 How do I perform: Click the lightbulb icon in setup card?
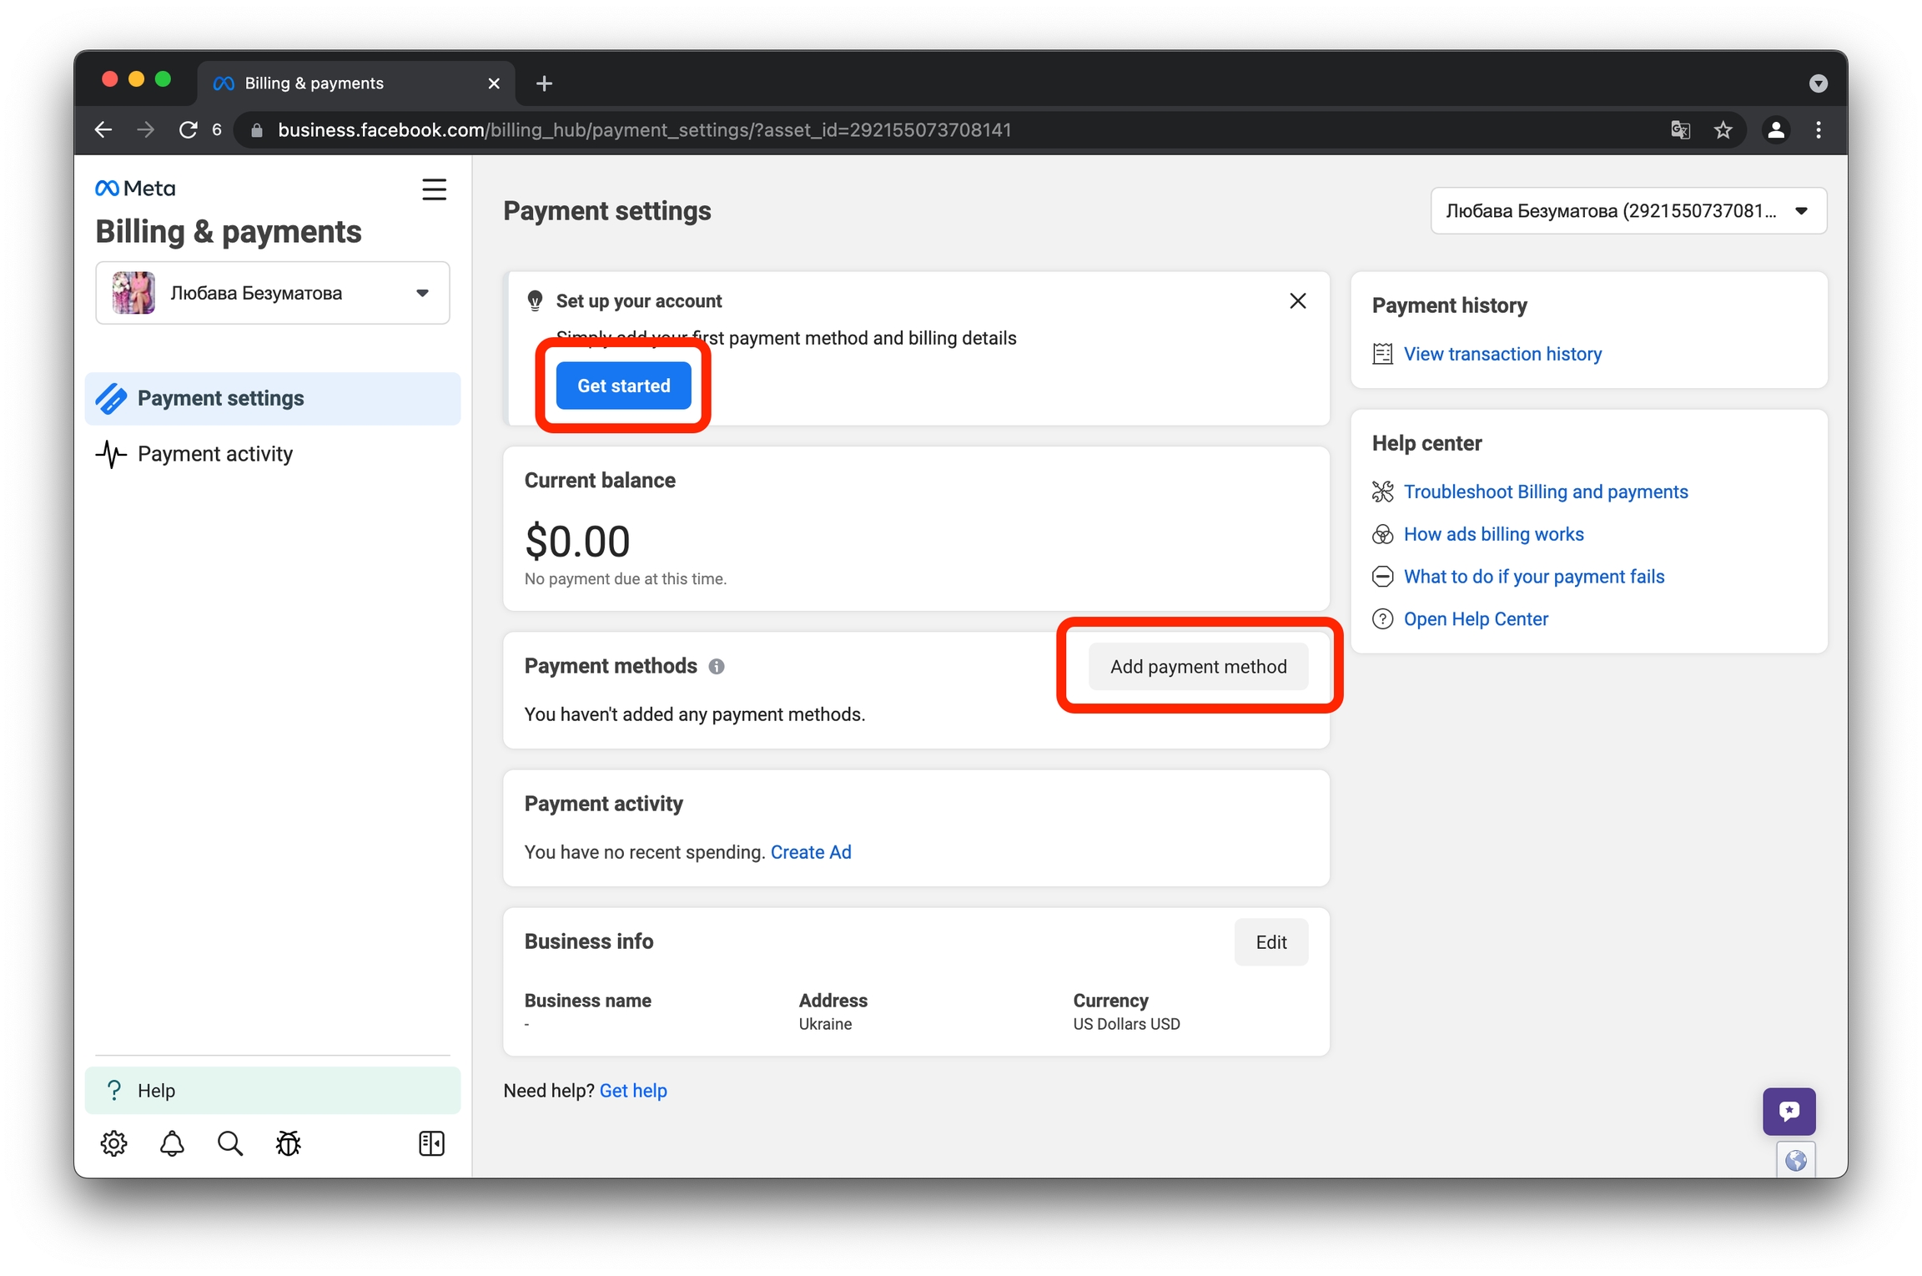coord(536,301)
